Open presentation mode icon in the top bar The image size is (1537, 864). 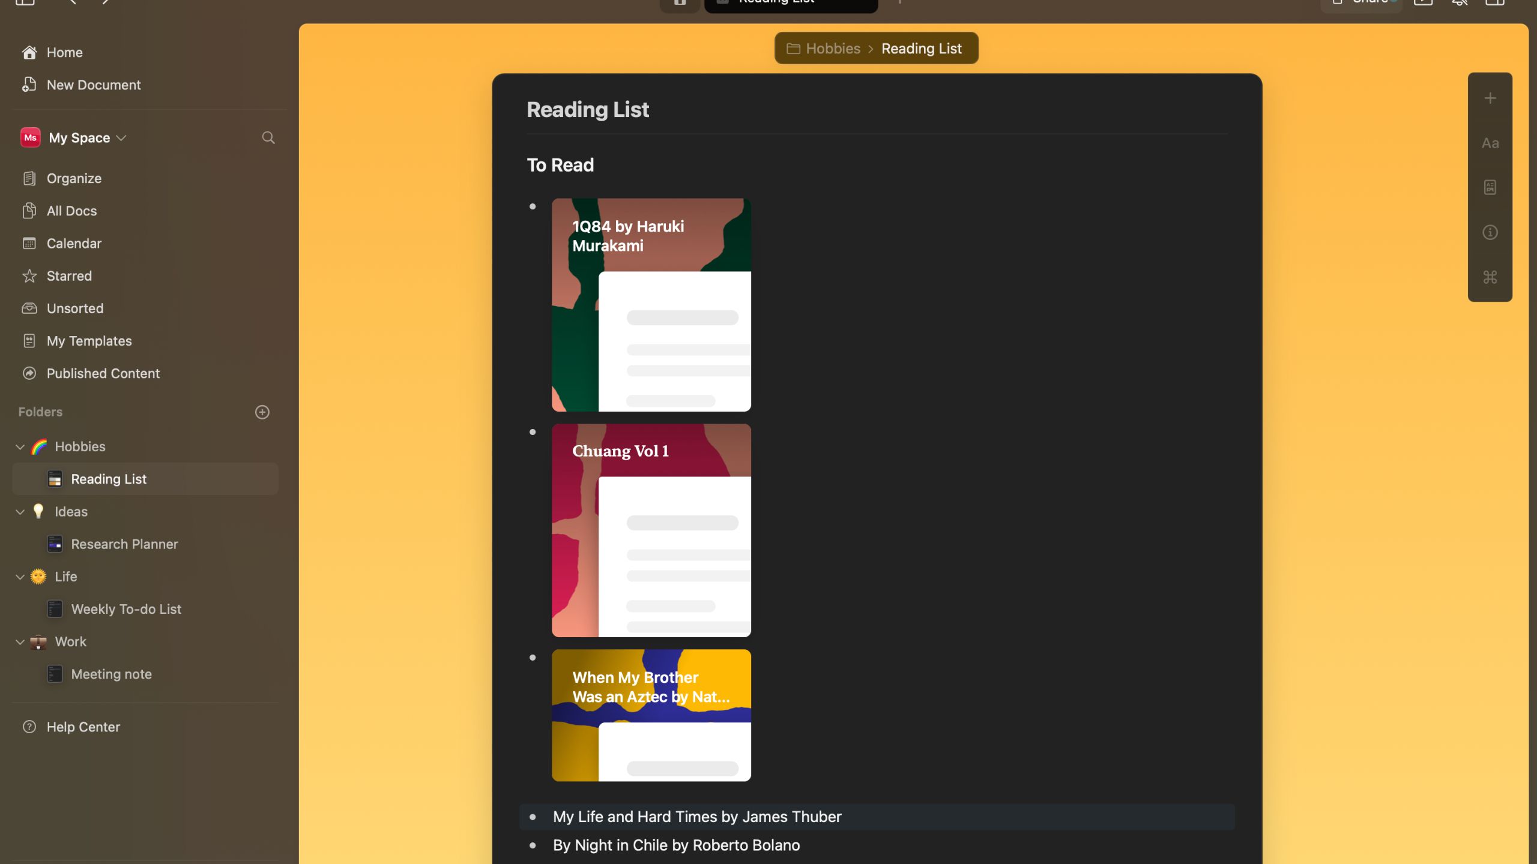[x=1424, y=3]
